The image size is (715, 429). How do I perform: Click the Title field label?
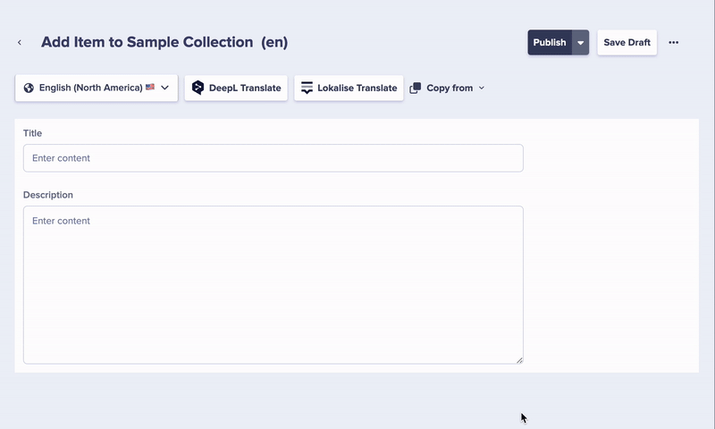point(32,133)
